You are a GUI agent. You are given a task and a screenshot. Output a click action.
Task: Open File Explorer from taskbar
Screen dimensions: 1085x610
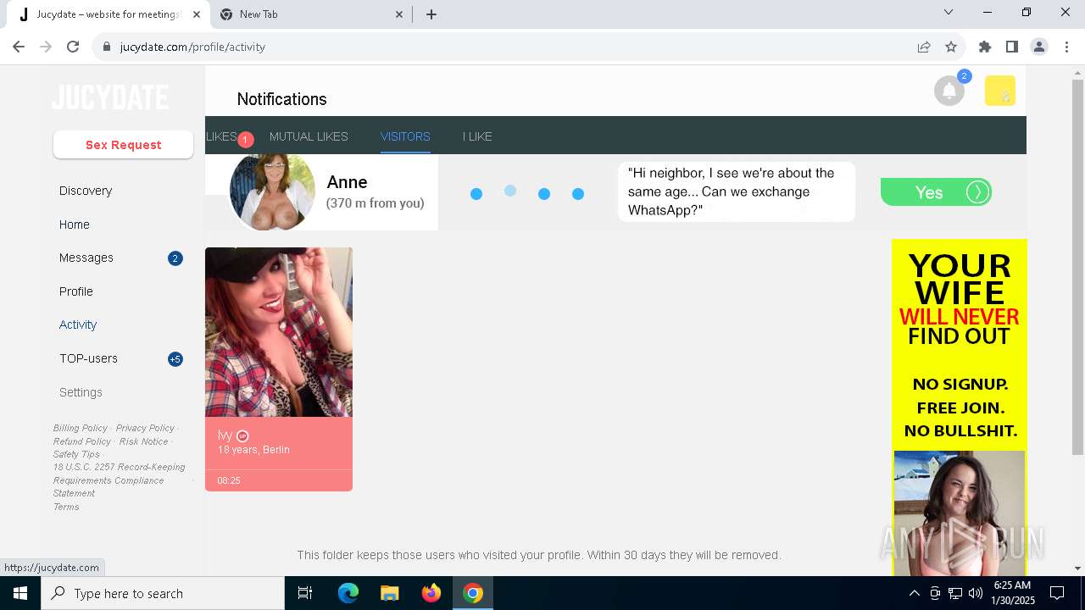coord(389,593)
